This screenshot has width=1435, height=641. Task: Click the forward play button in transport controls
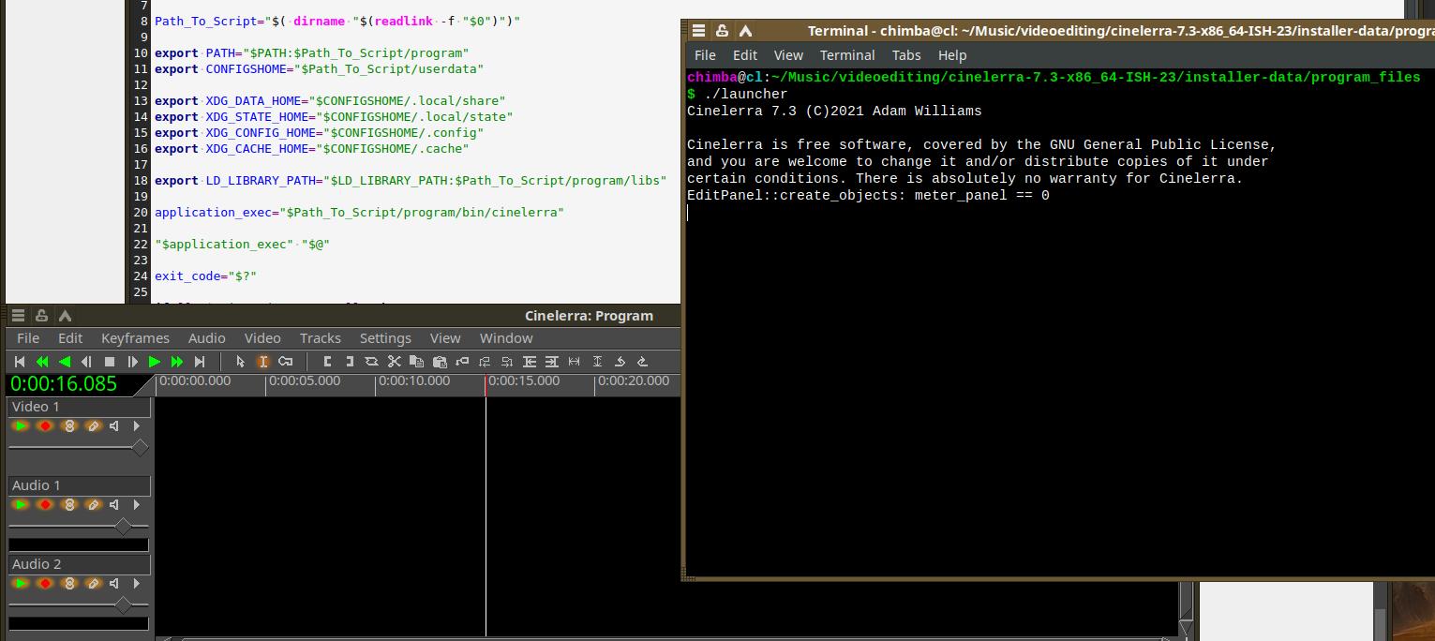(155, 362)
